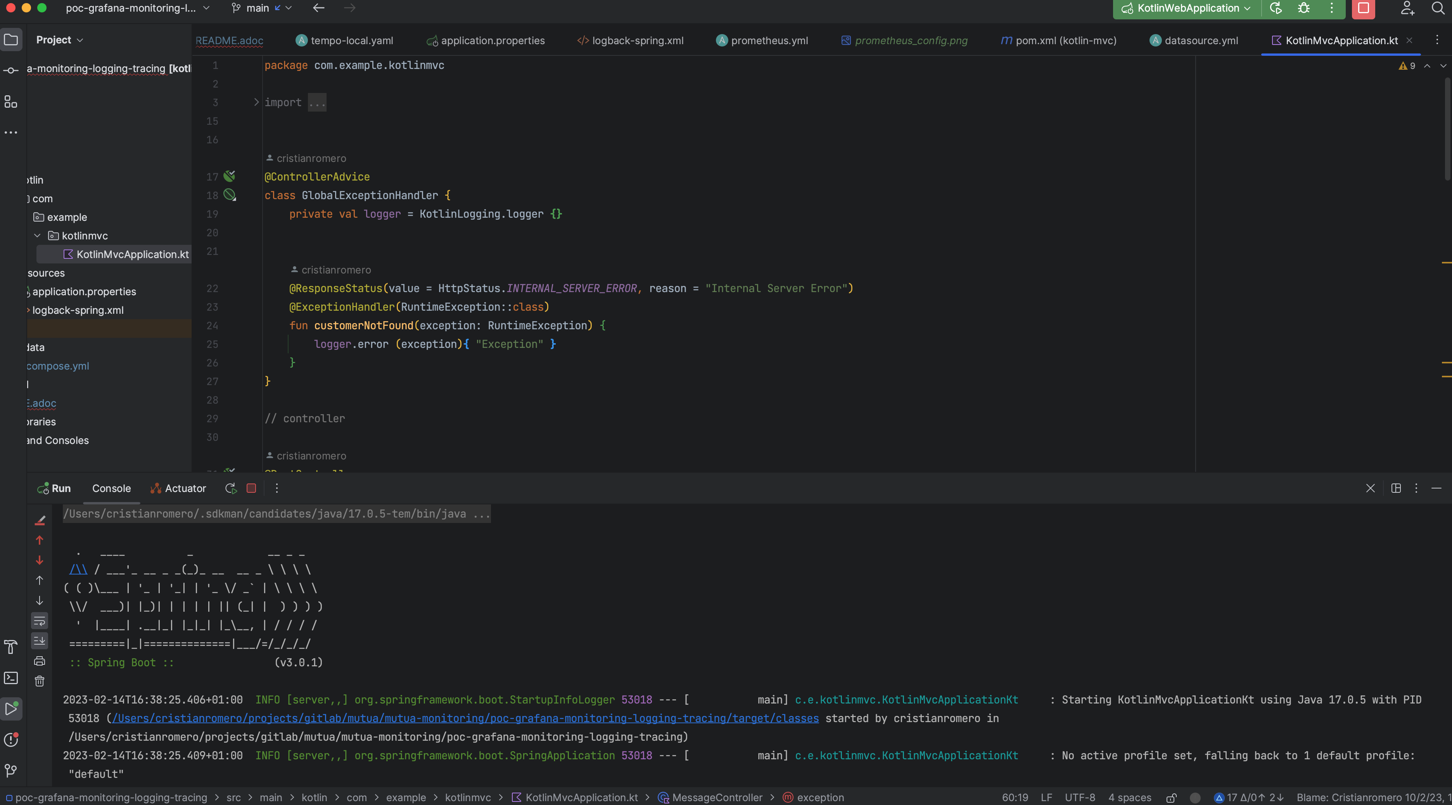Image resolution: width=1452 pixels, height=805 pixels.
Task: Collapse the kotlinmvc folder in project tree
Action: tap(38, 236)
